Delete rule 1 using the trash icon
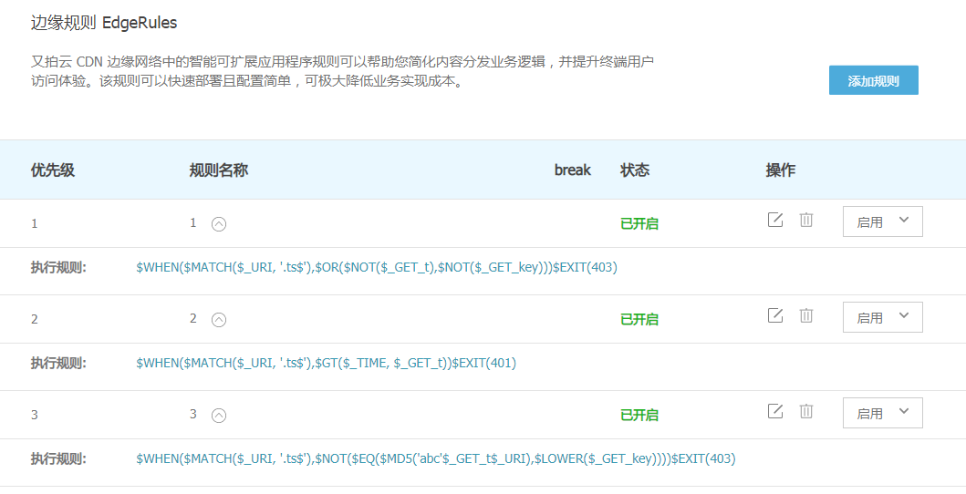 tap(806, 220)
